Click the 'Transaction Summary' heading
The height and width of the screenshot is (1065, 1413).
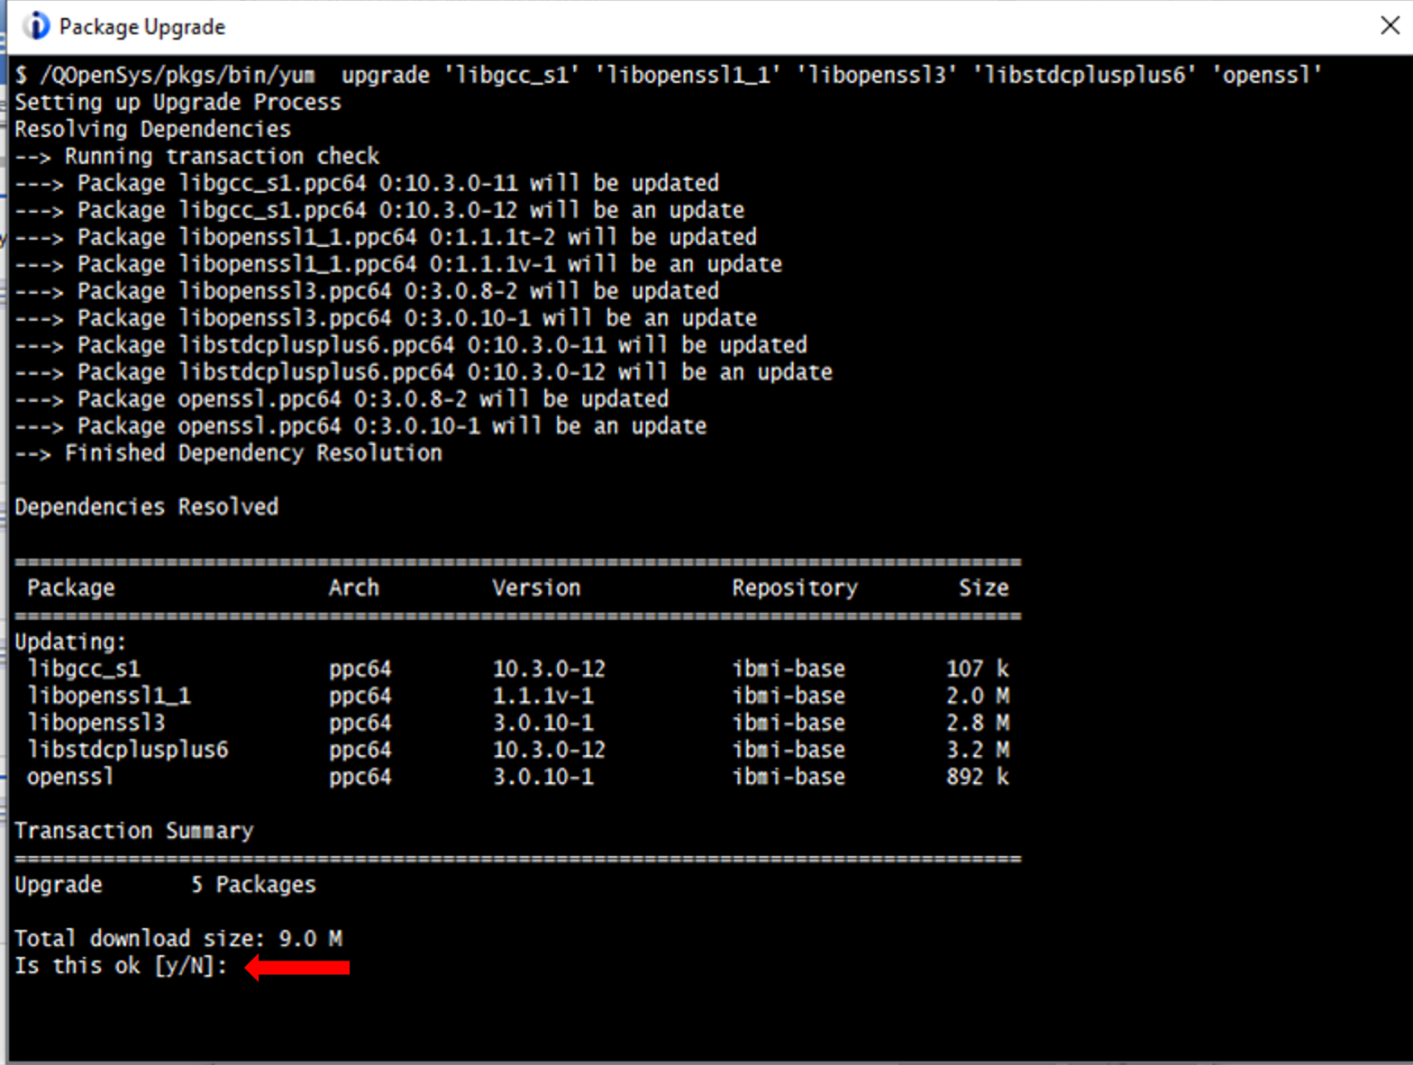coord(133,831)
